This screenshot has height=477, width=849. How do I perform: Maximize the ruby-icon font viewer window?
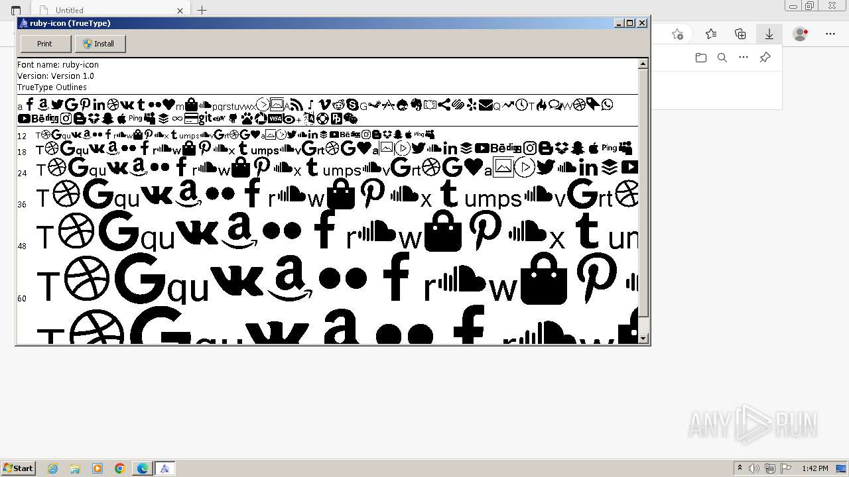click(630, 23)
